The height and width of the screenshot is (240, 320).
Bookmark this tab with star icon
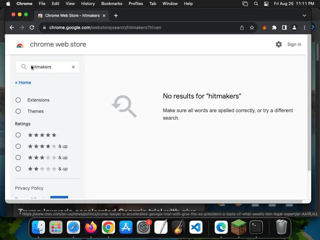tap(252, 27)
